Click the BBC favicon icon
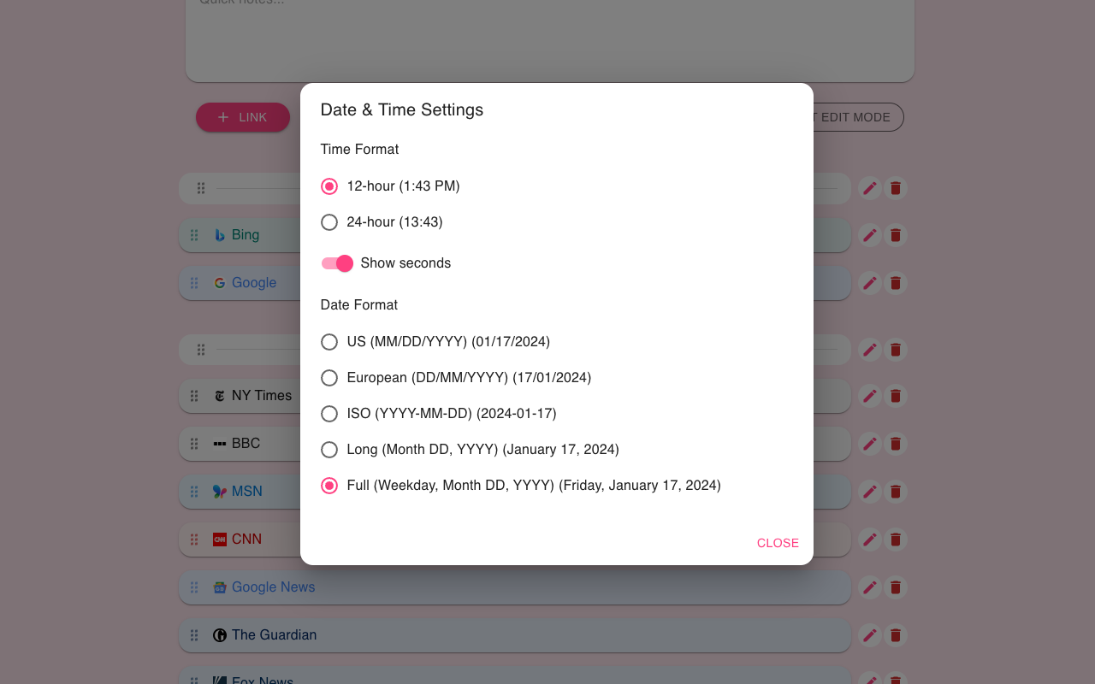 [220, 444]
